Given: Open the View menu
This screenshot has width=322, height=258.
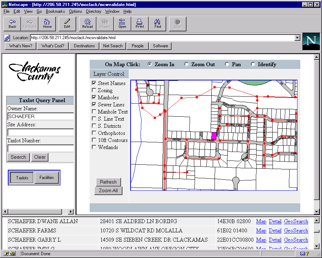Looking at the screenshot, I should click(28, 11).
